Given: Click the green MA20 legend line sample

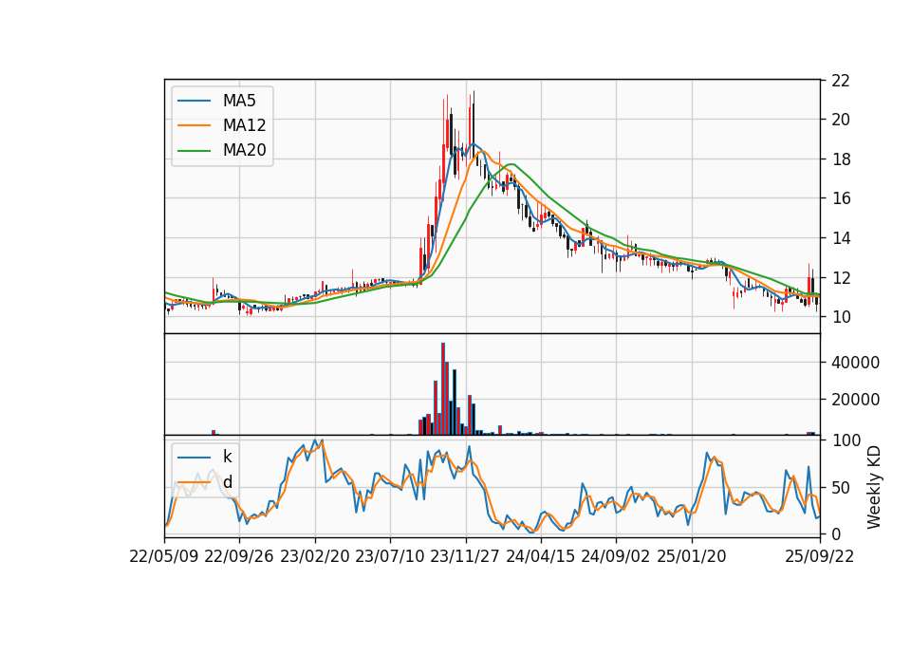Looking at the screenshot, I should pyautogui.click(x=194, y=151).
